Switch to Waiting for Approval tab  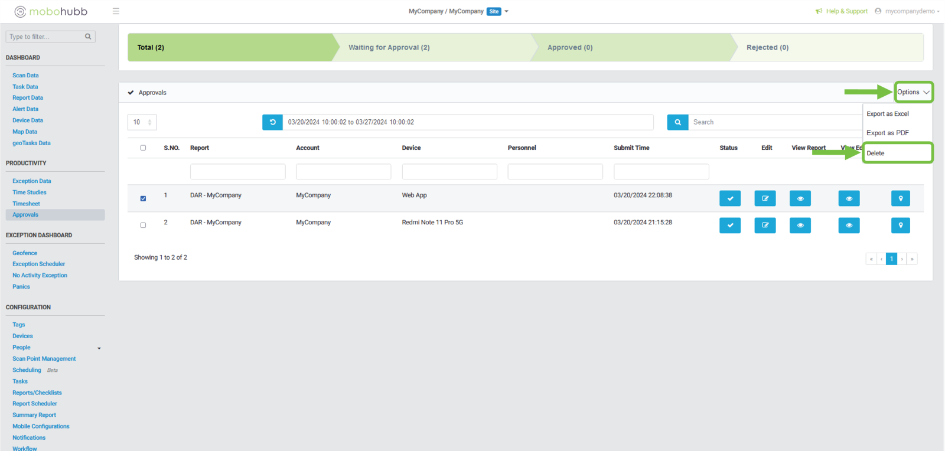[x=389, y=47]
